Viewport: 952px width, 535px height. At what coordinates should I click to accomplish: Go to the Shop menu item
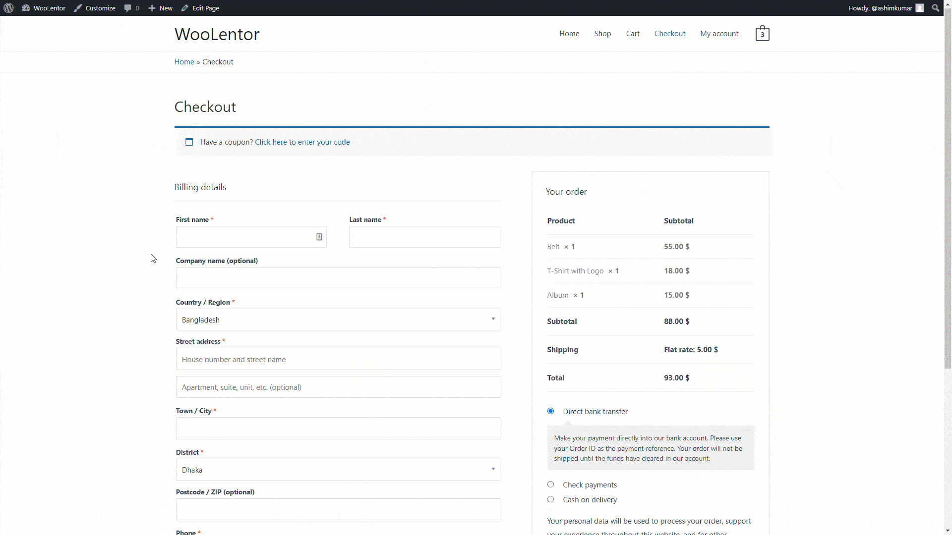coord(602,34)
